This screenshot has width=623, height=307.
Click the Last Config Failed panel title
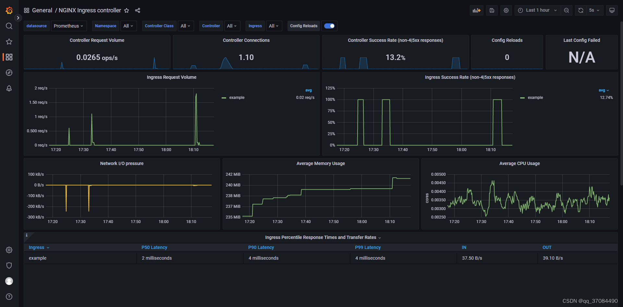(x=582, y=40)
